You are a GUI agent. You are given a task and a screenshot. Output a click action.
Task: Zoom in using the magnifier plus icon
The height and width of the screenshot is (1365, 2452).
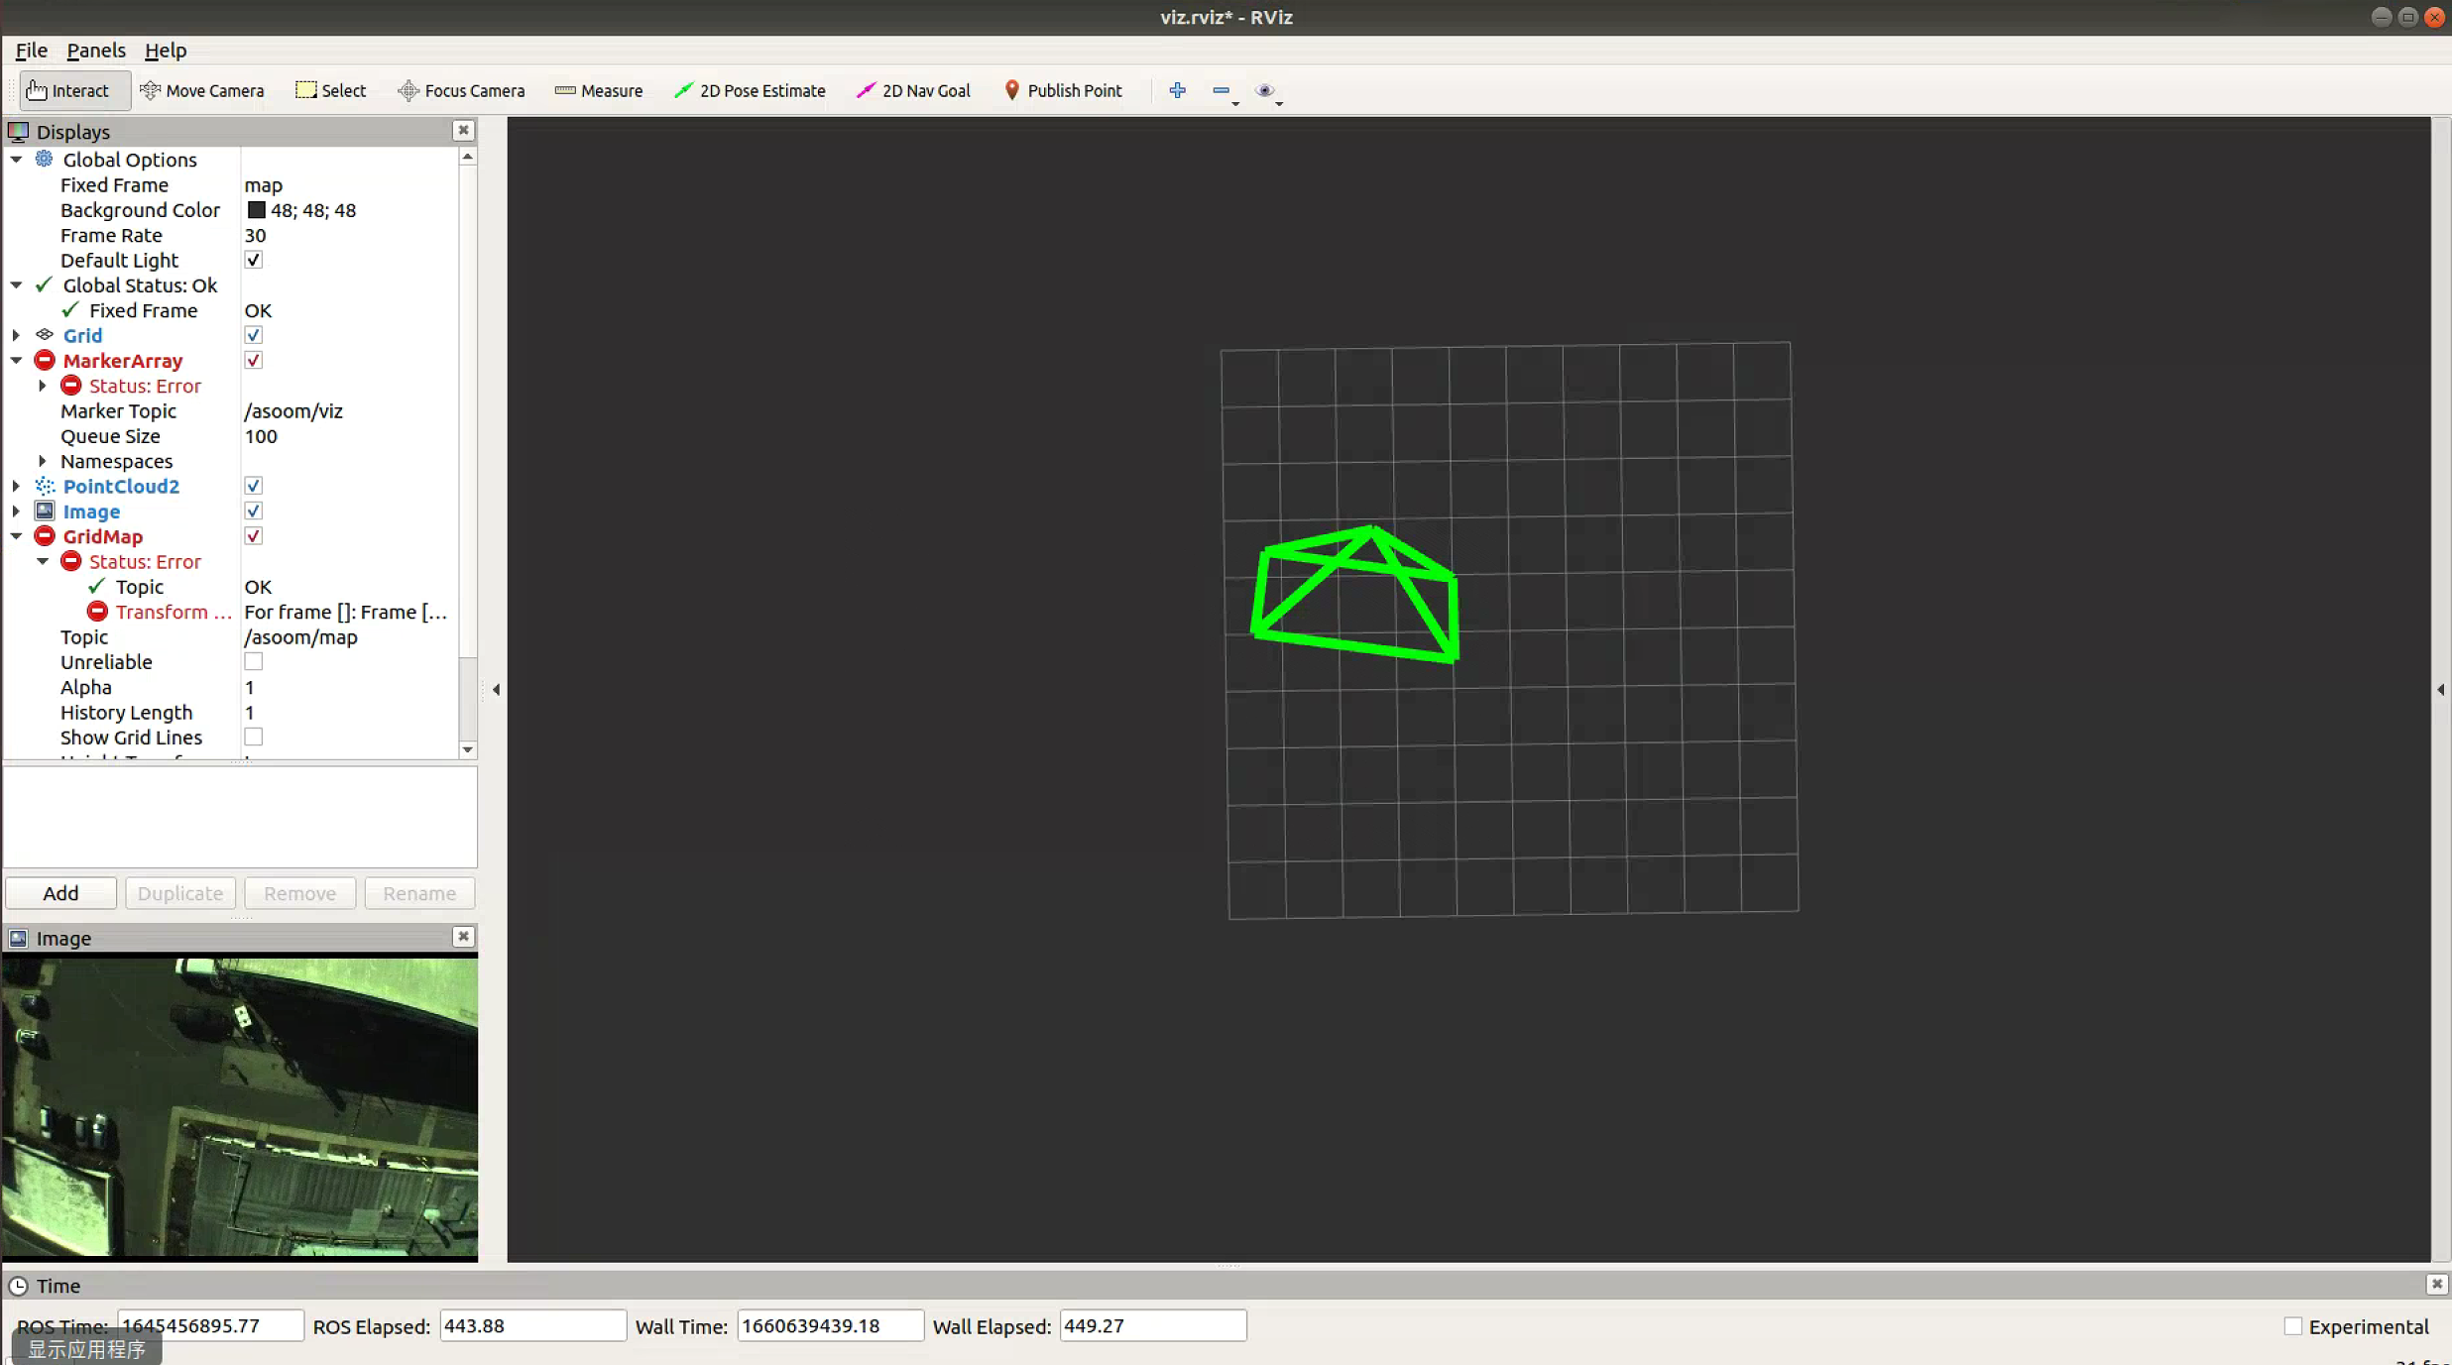(1177, 90)
